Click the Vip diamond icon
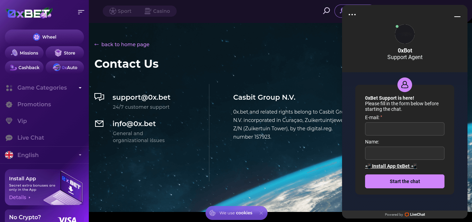The height and width of the screenshot is (222, 472). [x=9, y=121]
